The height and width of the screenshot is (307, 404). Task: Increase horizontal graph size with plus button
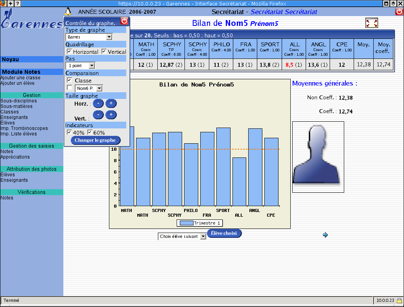(111, 104)
